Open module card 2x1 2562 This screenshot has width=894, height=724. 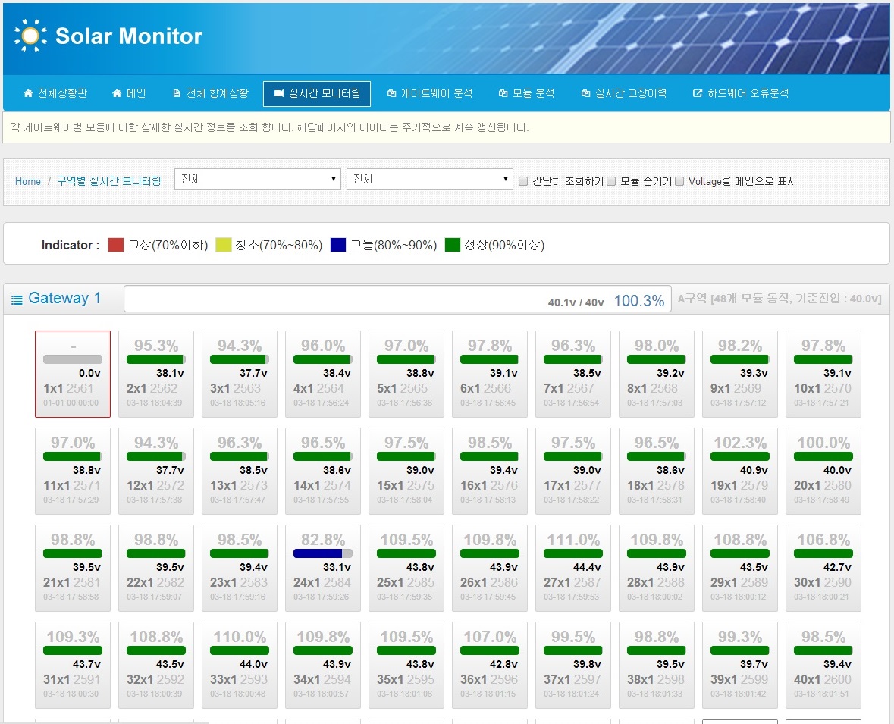click(x=156, y=374)
